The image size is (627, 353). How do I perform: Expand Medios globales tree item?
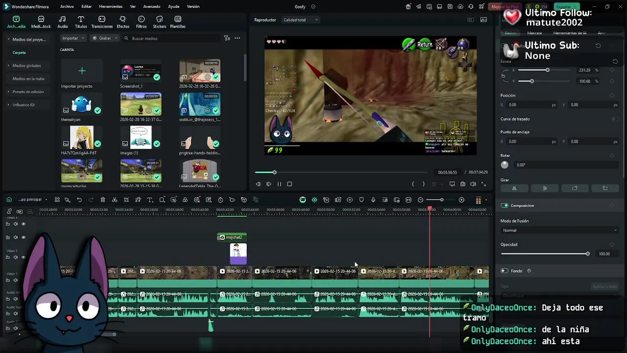click(8, 66)
